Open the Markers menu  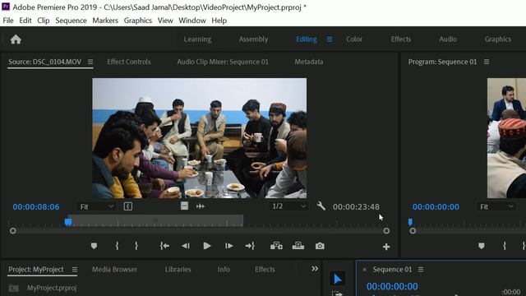coord(105,21)
